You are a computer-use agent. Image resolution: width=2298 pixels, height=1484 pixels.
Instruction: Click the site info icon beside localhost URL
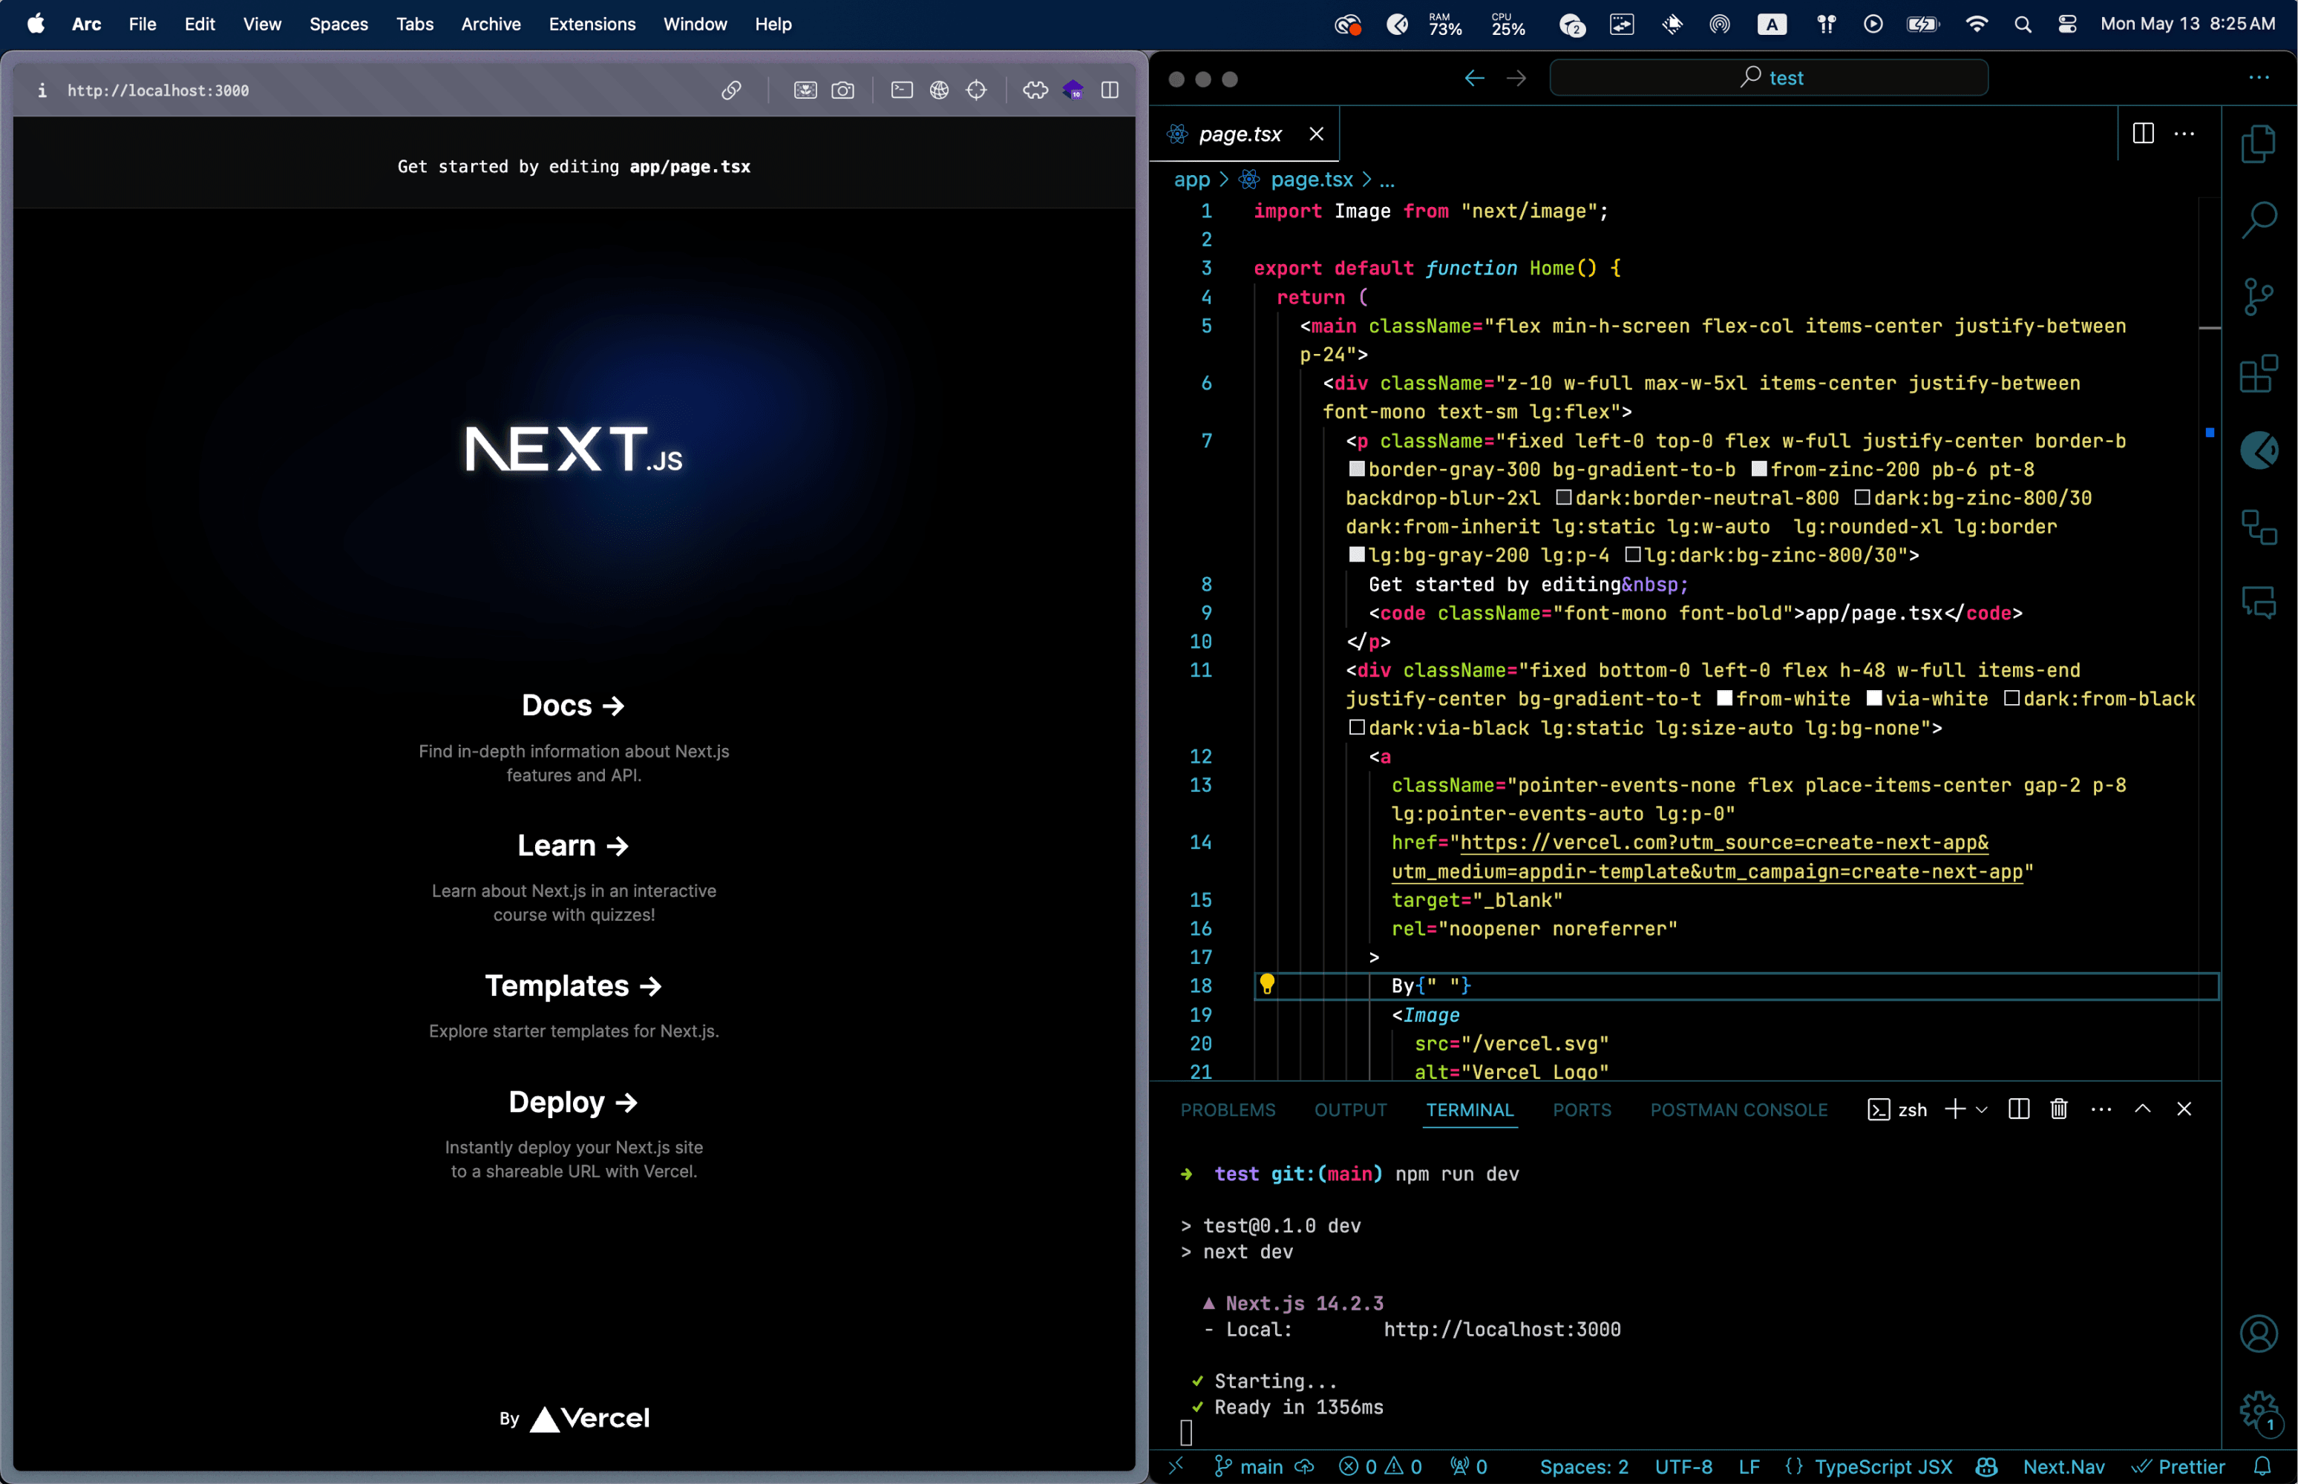[x=42, y=90]
